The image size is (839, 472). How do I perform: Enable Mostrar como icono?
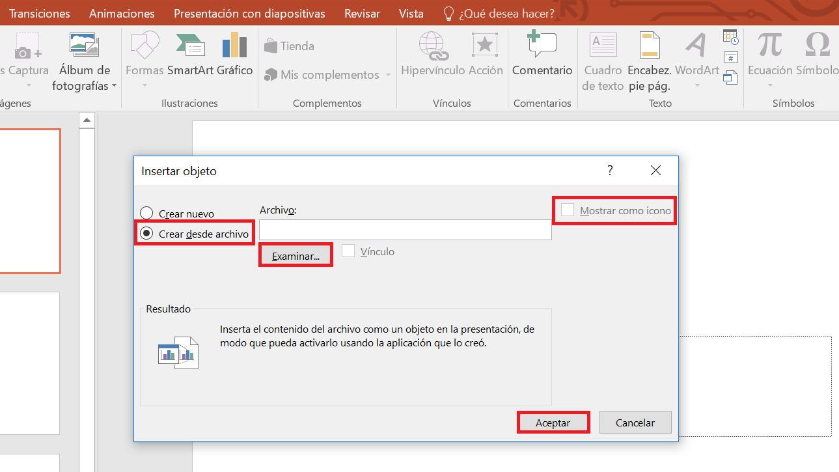pyautogui.click(x=567, y=210)
